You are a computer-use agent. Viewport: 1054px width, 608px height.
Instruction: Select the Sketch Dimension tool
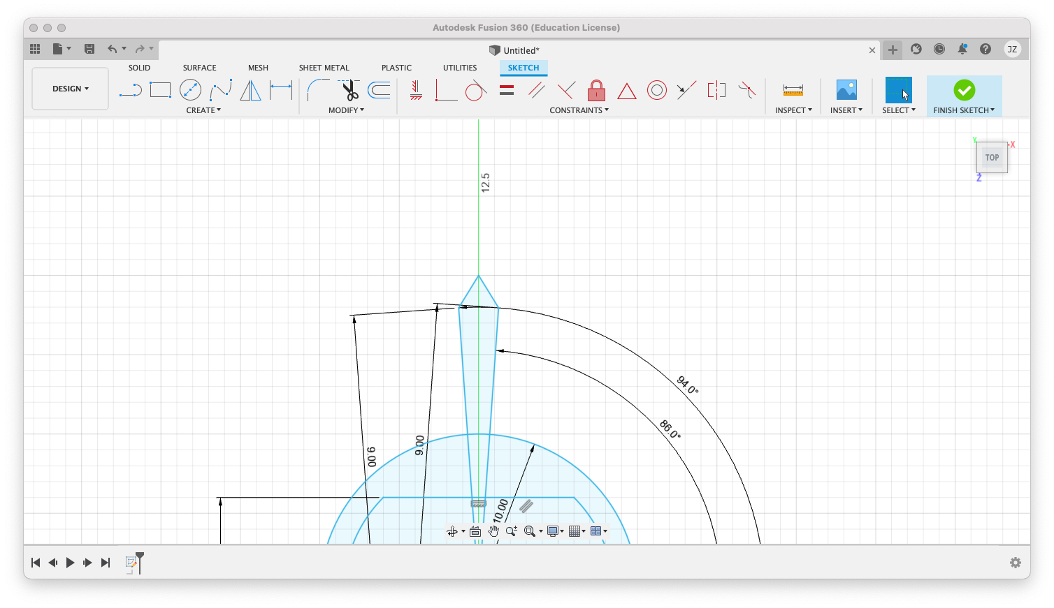pos(281,90)
